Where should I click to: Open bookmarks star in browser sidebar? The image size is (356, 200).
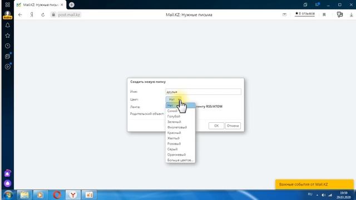tap(7, 36)
